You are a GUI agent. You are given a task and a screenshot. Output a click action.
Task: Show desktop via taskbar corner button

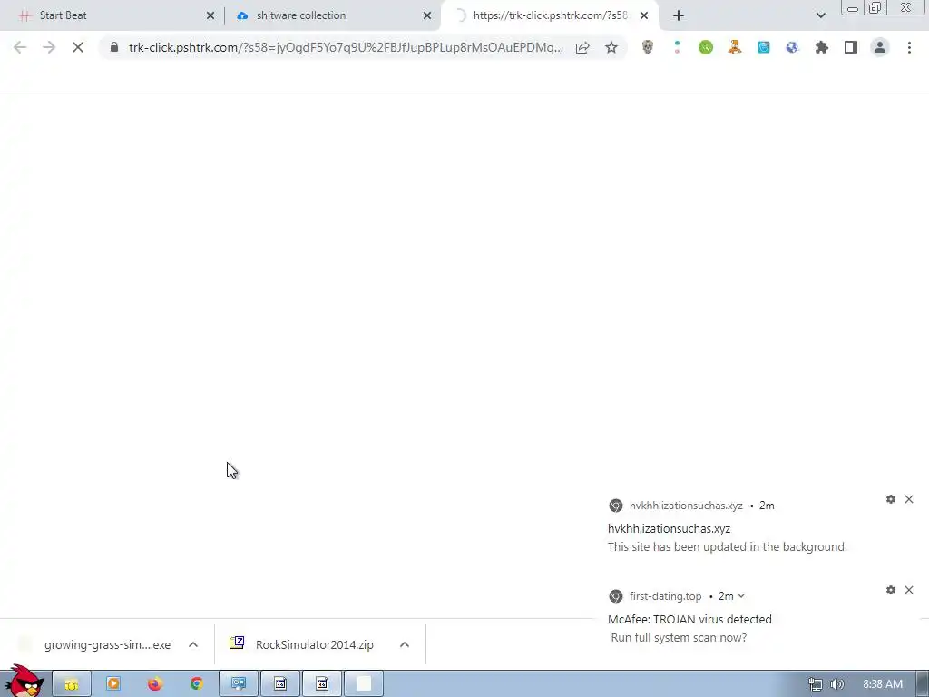click(922, 684)
